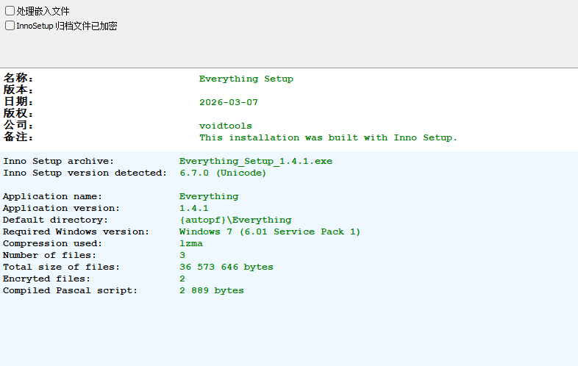
Task: Click the company value voidtools
Action: [x=226, y=126]
